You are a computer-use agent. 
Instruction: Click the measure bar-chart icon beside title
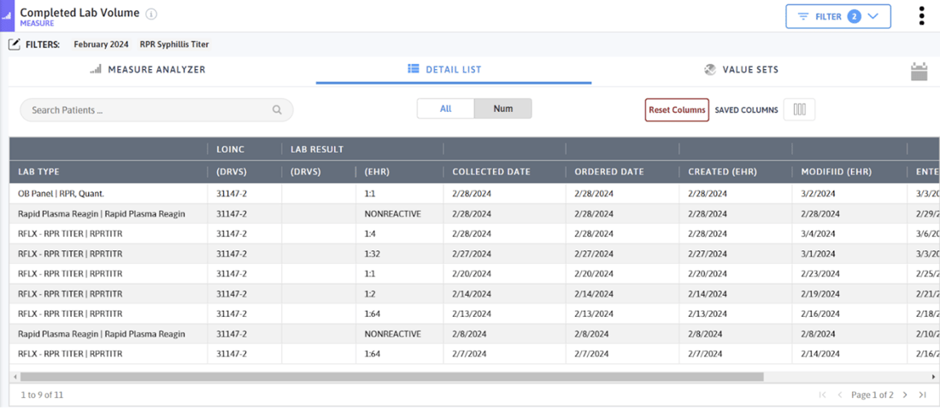(x=8, y=15)
